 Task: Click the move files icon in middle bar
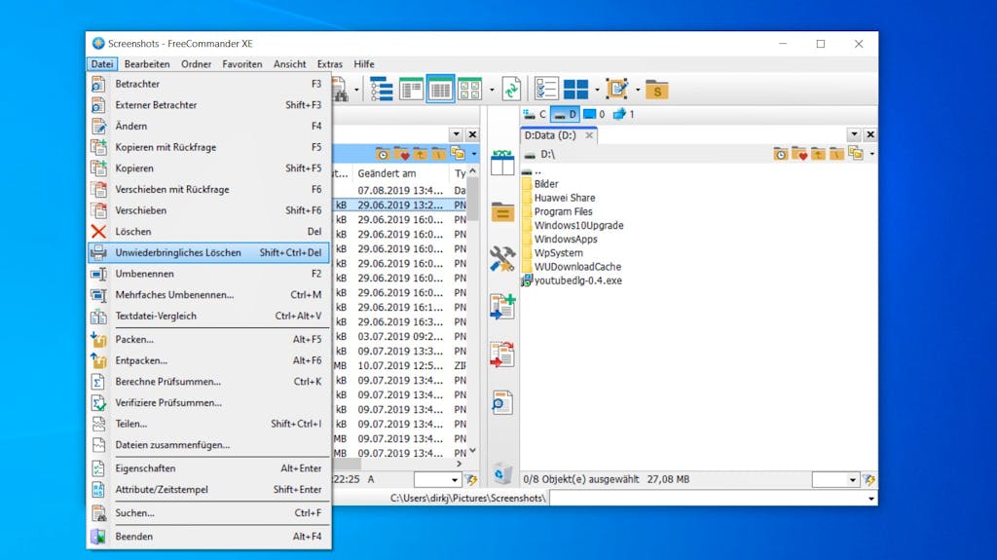pos(502,355)
